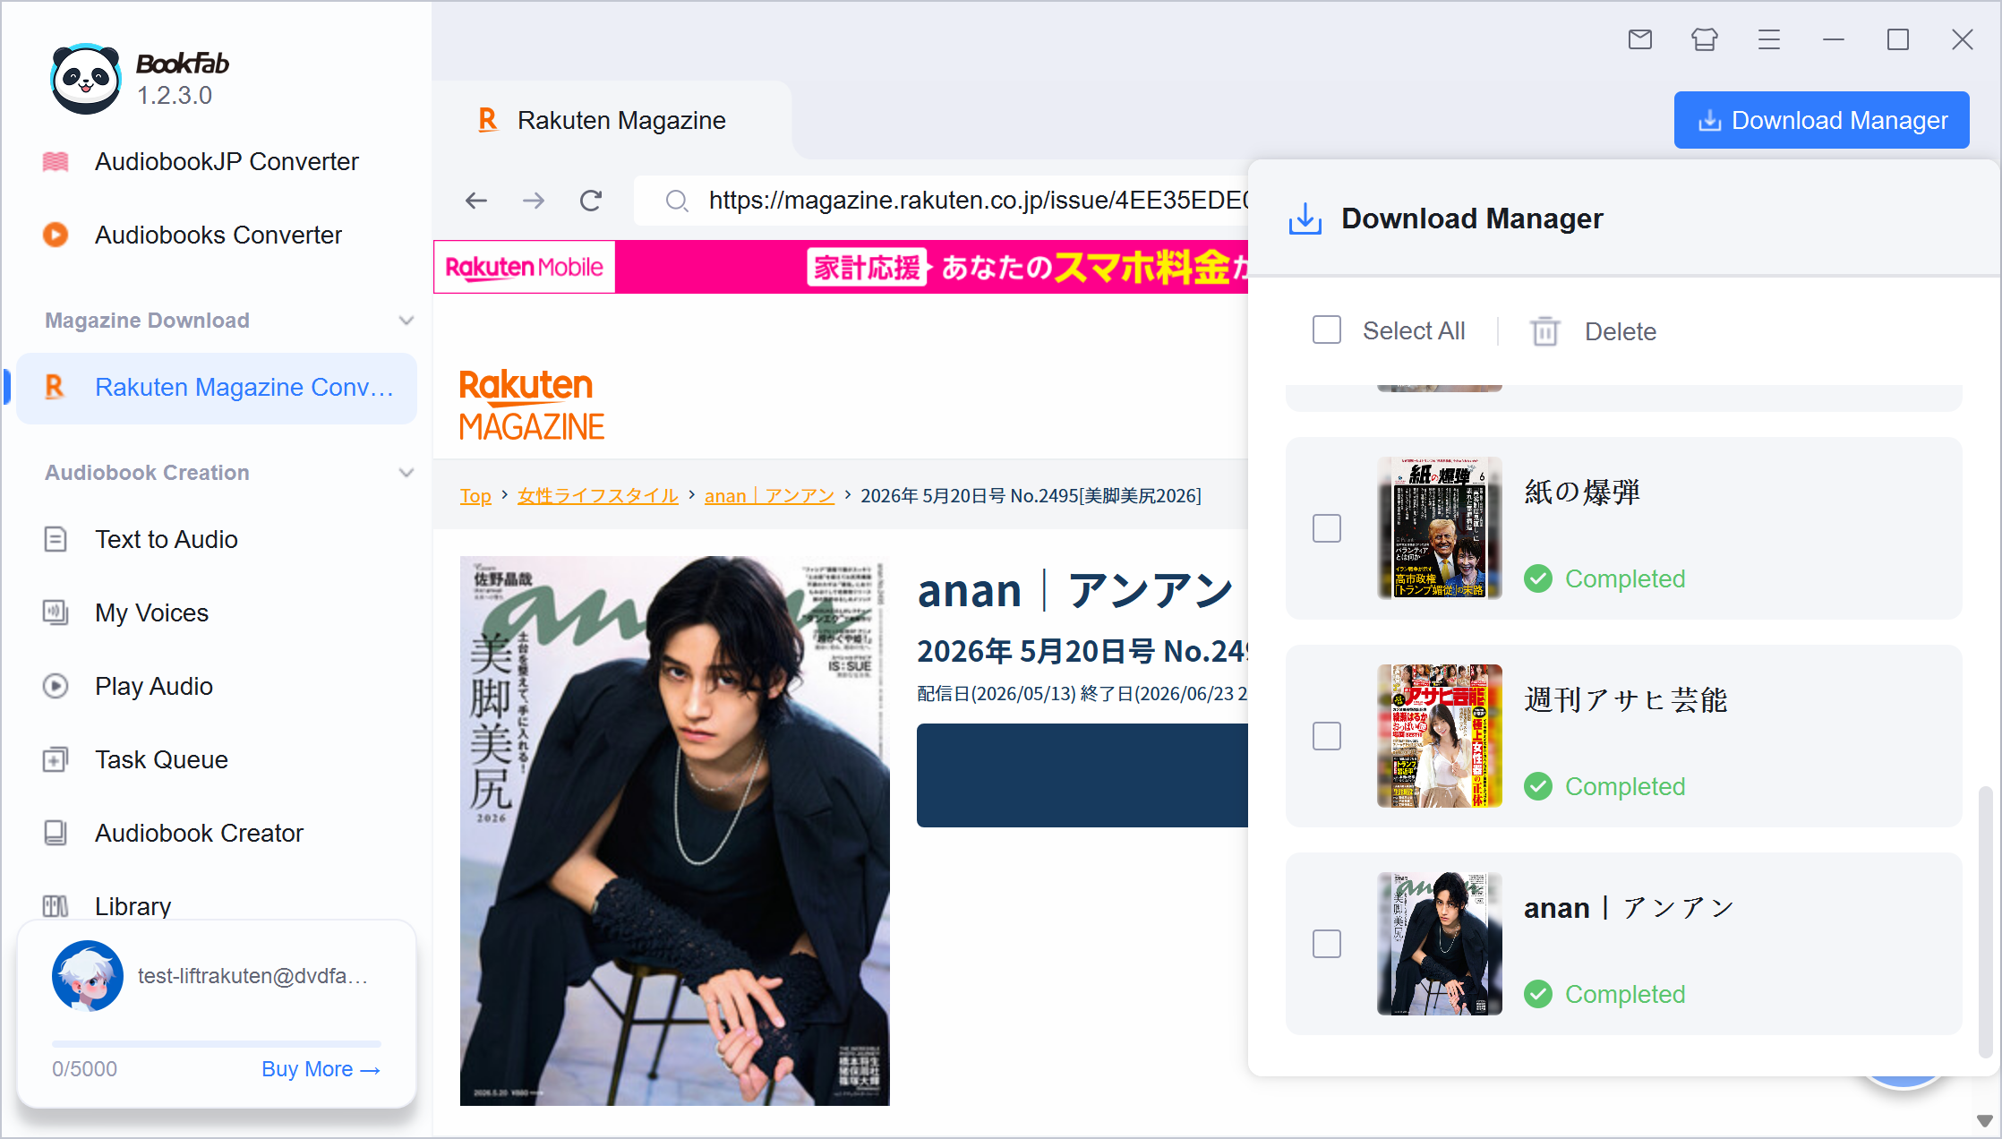Click the Download Manager panel header icon
This screenshot has height=1139, width=2002.
[x=1305, y=218]
